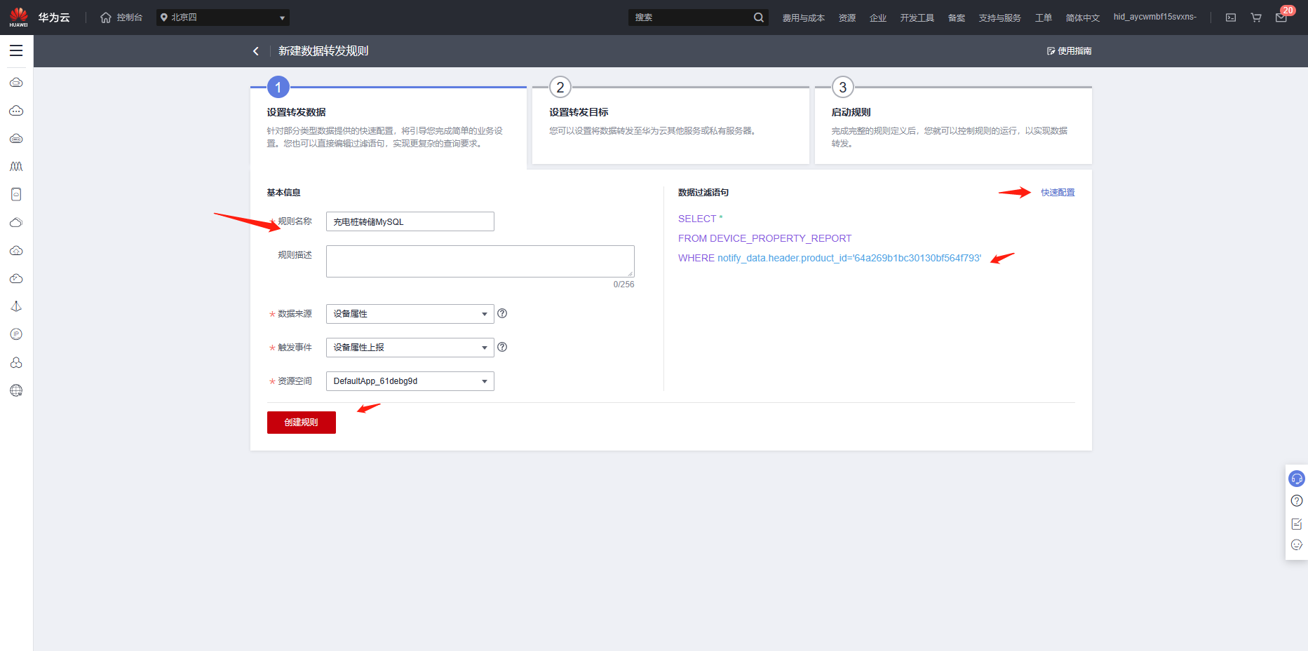
Task: Open the smiley satisfaction icon on right
Action: [1297, 544]
